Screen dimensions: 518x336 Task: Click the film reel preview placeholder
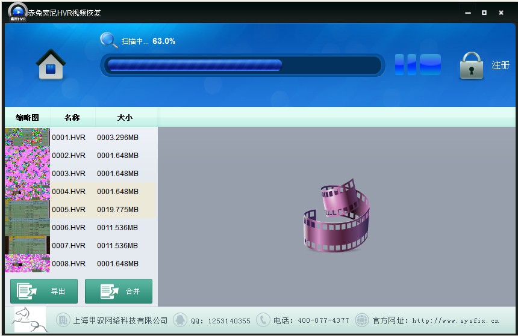[x=336, y=216]
